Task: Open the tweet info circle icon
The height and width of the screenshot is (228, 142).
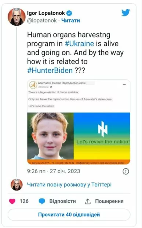Action: pos(126,171)
